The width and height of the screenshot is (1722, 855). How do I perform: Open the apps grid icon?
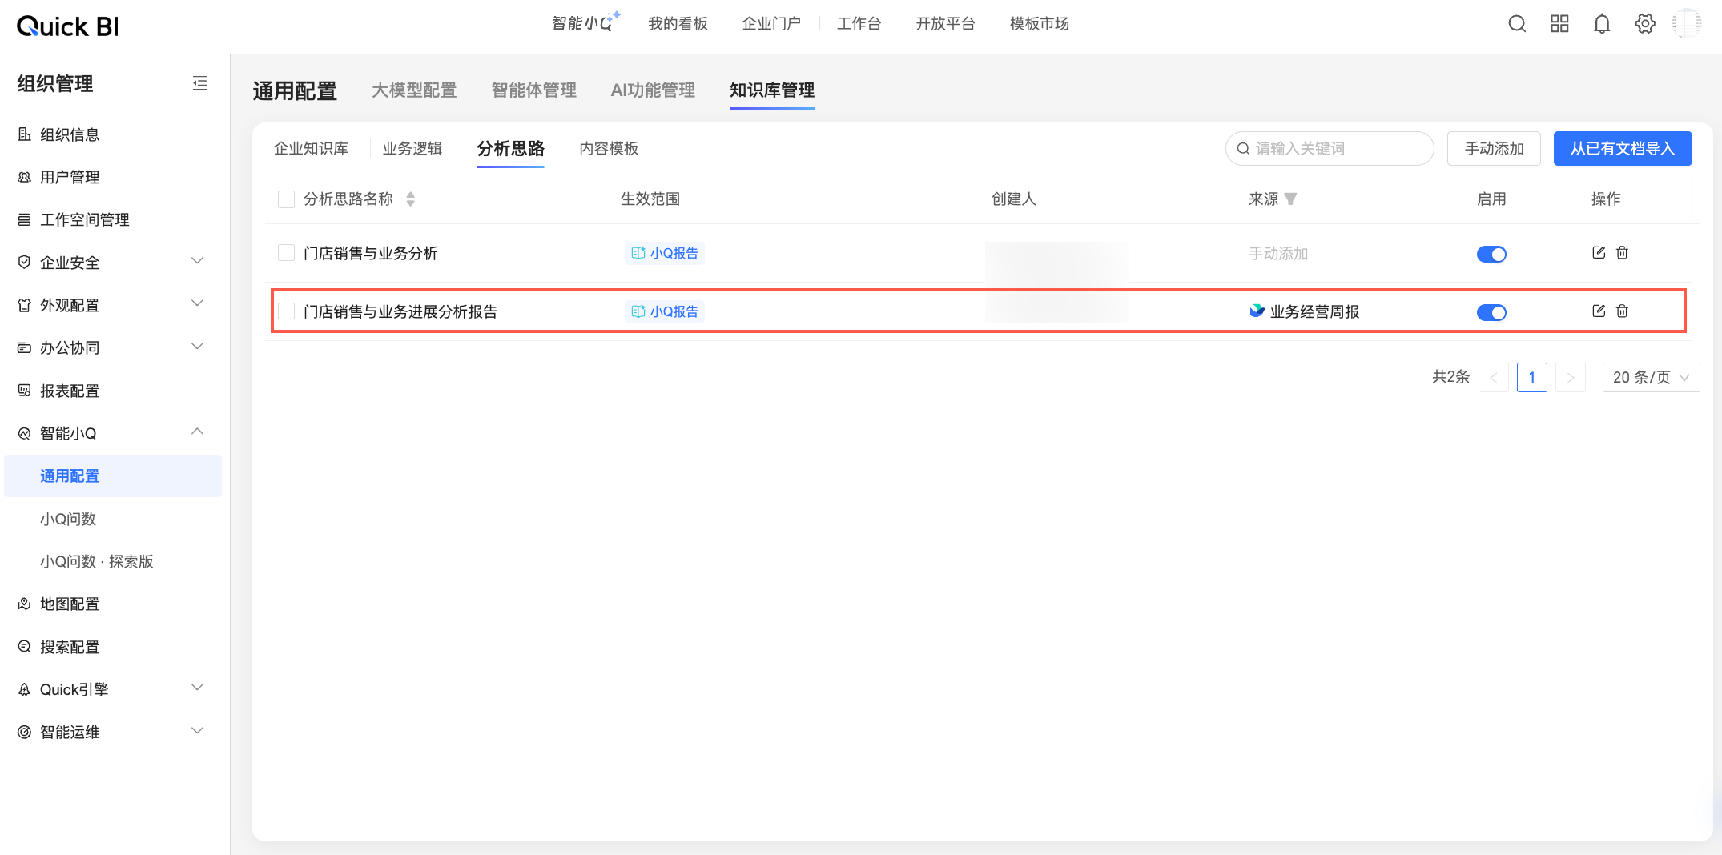click(x=1559, y=24)
